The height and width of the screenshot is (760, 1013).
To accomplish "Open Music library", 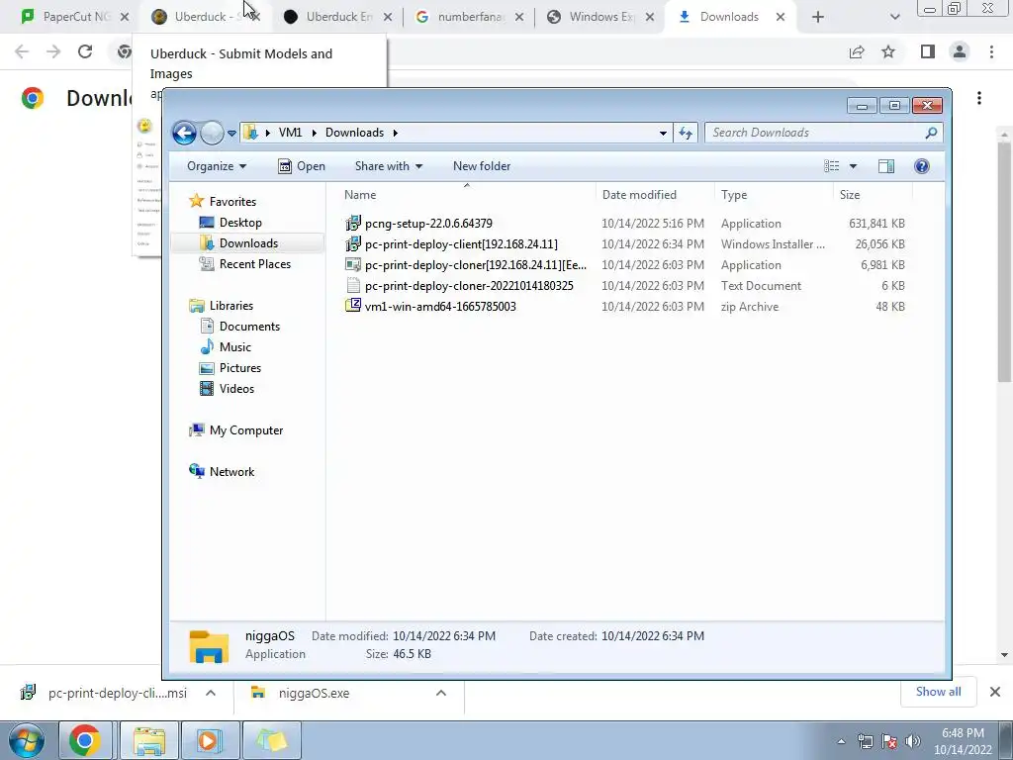I will coord(226,347).
